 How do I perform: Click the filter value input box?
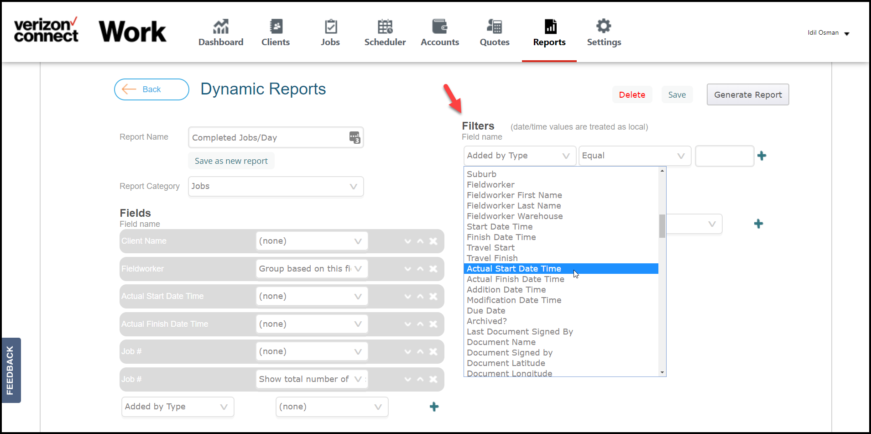tap(724, 156)
